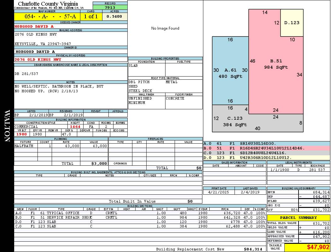Click the vertical WALTON label

click(x=7, y=126)
